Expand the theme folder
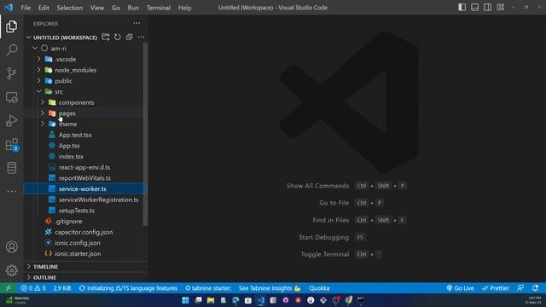 pyautogui.click(x=43, y=124)
